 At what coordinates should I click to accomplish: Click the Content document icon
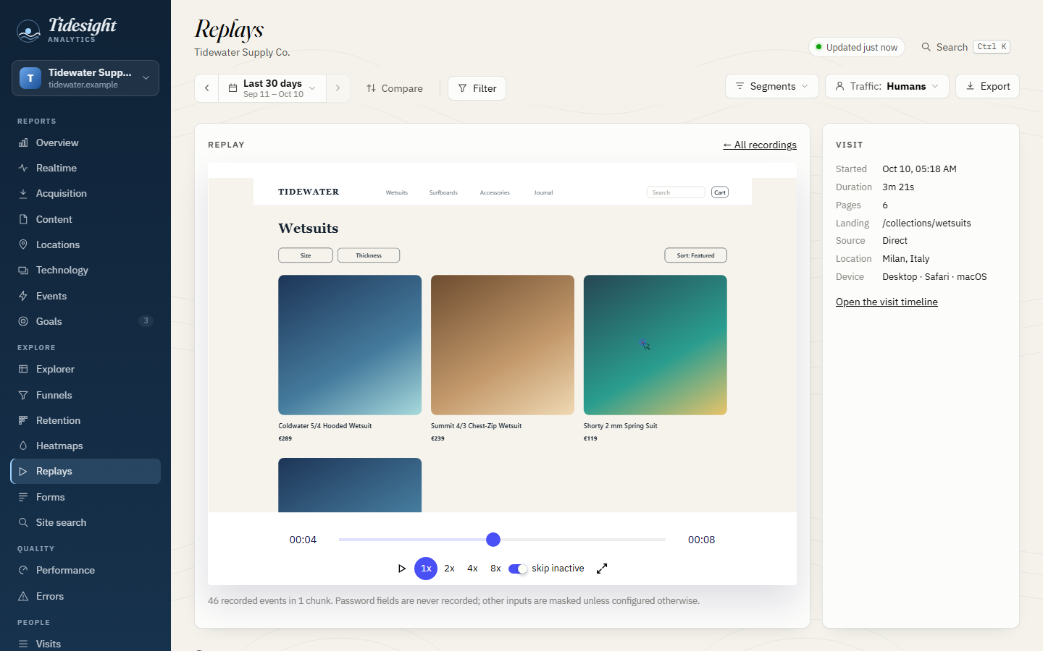(23, 219)
